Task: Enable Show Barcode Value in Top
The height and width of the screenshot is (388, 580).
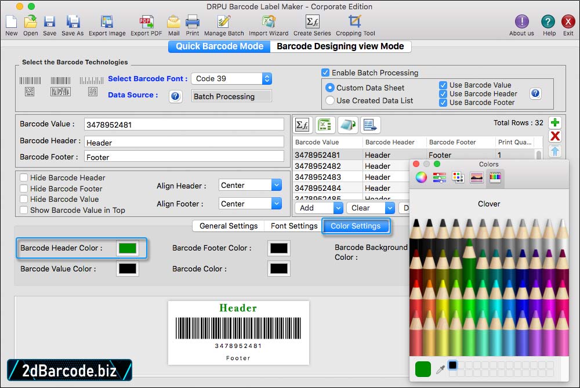Action: [x=24, y=210]
